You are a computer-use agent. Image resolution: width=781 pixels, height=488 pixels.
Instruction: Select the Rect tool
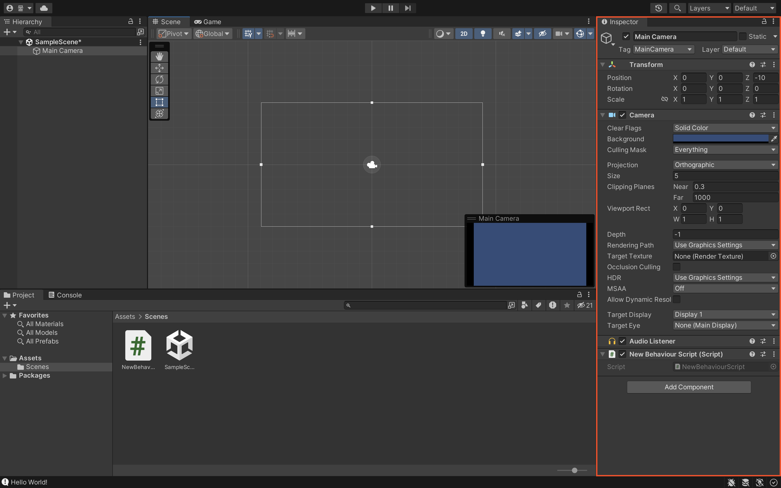[159, 102]
